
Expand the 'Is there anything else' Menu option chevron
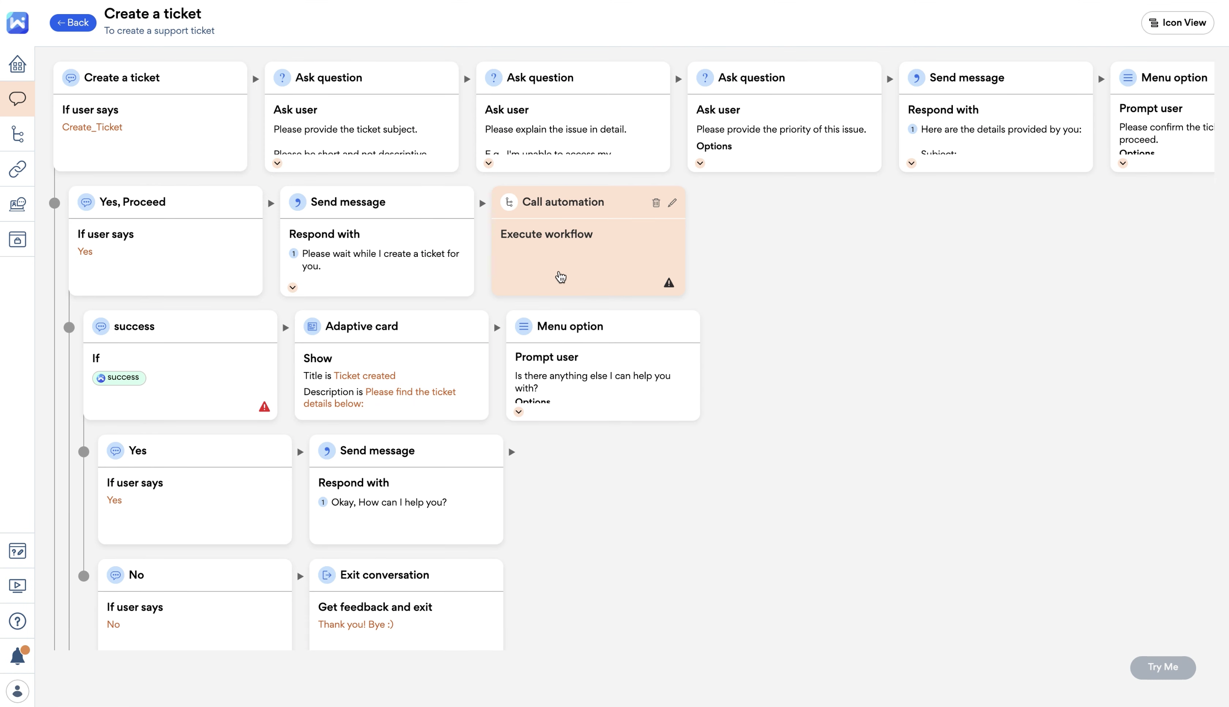(518, 412)
